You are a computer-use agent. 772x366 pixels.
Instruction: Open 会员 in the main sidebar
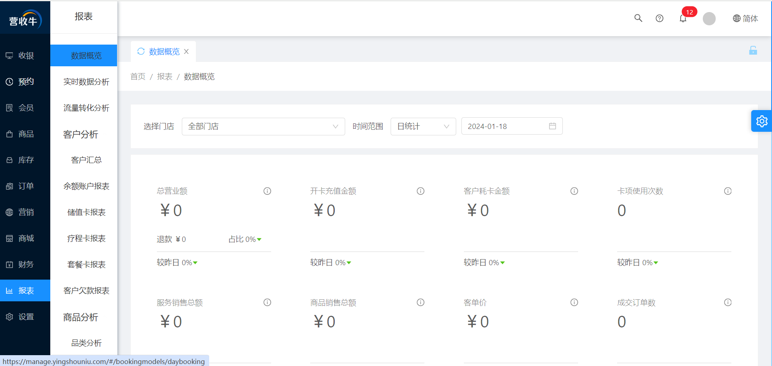pos(25,108)
